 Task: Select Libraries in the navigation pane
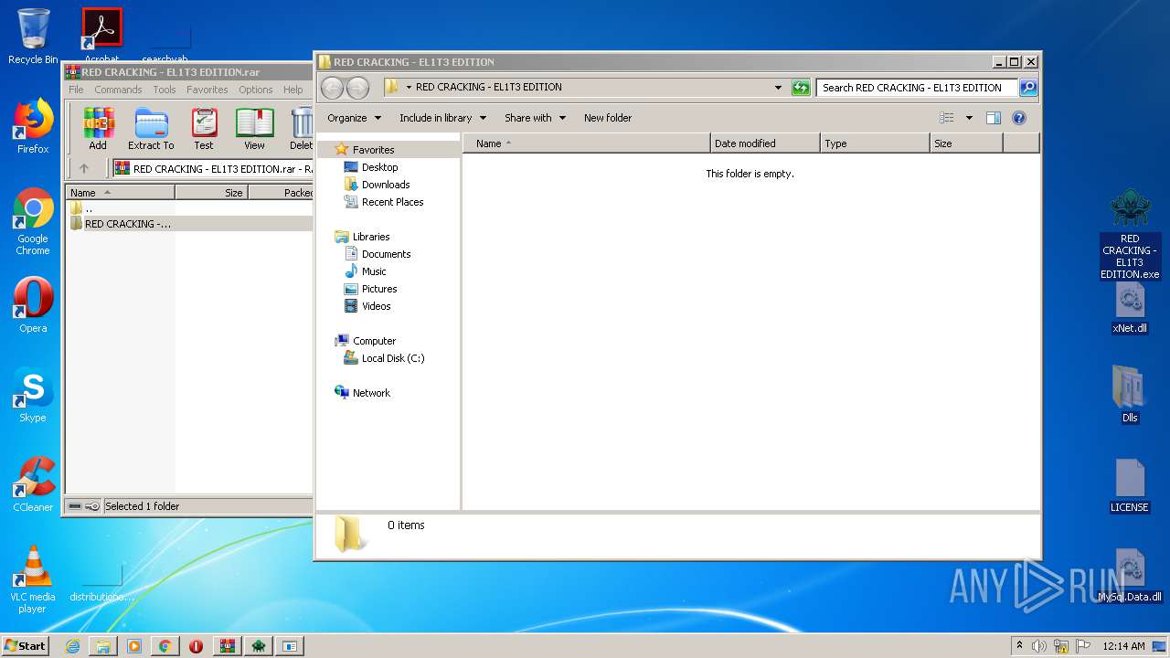[x=371, y=236]
